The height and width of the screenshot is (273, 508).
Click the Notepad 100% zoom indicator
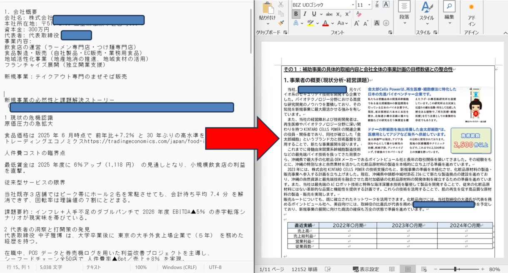coord(141,268)
